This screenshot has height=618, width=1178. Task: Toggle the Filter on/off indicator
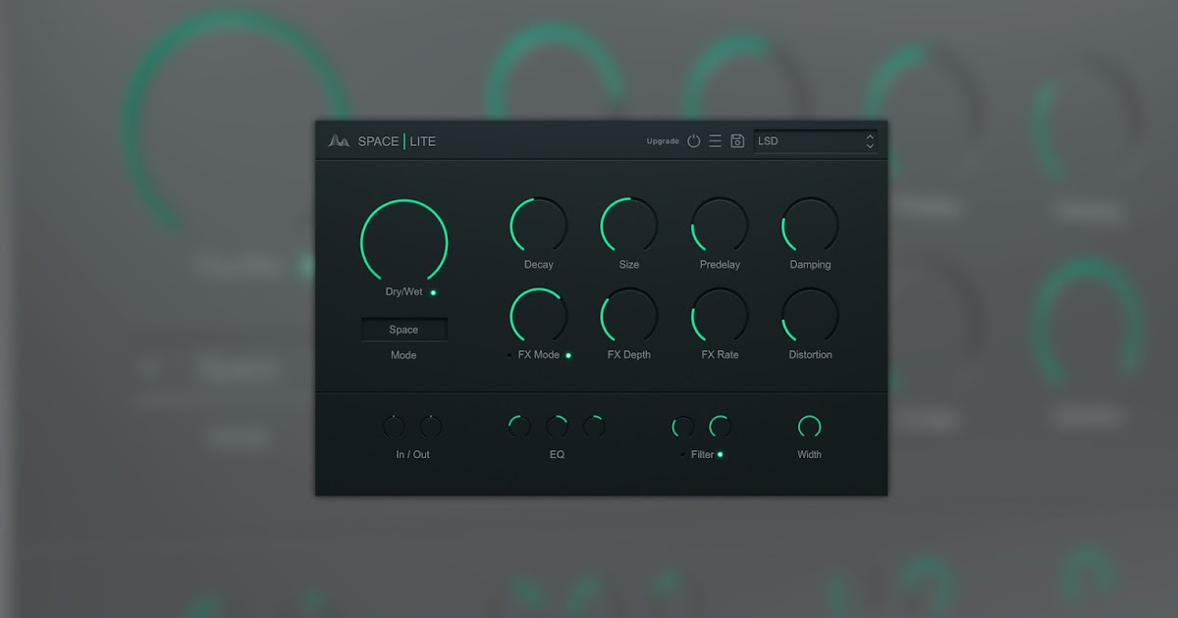pyautogui.click(x=720, y=455)
